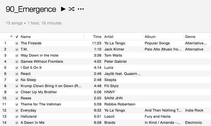
Task: Click artist Peter Gabriel
Action: pyautogui.click(x=115, y=61)
